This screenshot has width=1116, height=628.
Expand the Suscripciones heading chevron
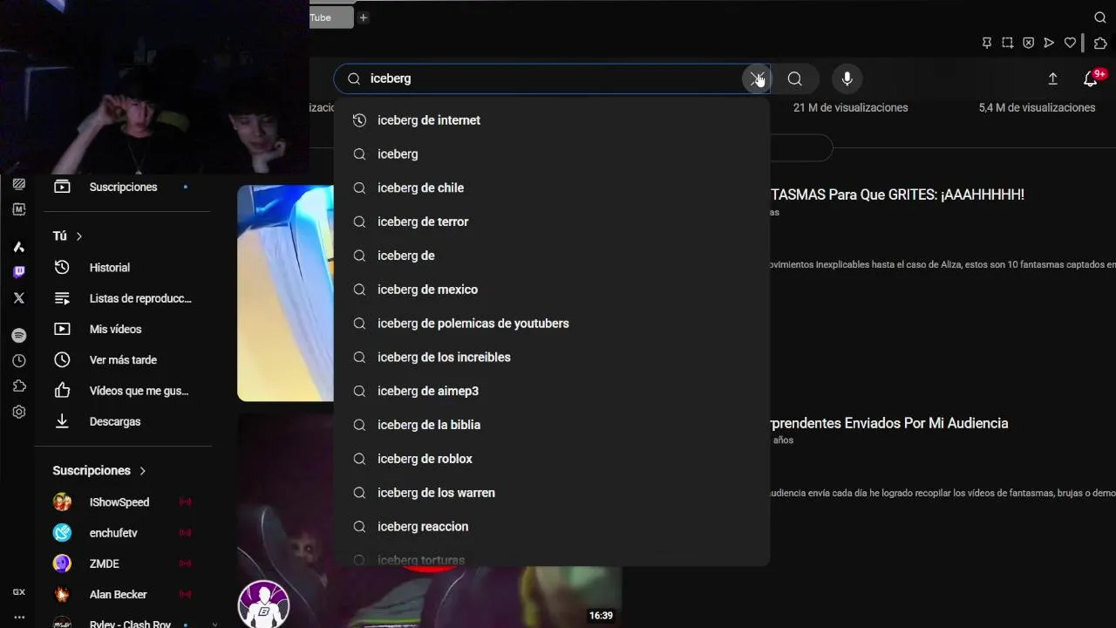143,471
